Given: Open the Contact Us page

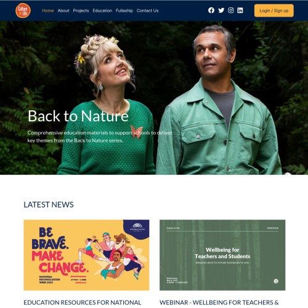Looking at the screenshot, I should pos(147,10).
